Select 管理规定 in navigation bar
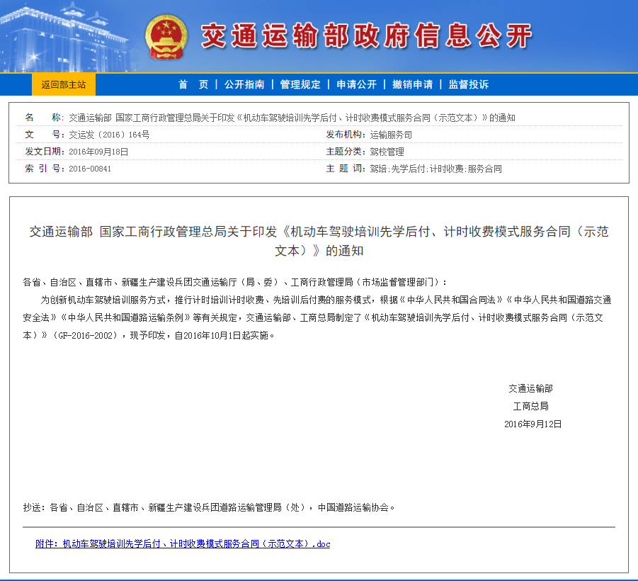 (x=300, y=84)
